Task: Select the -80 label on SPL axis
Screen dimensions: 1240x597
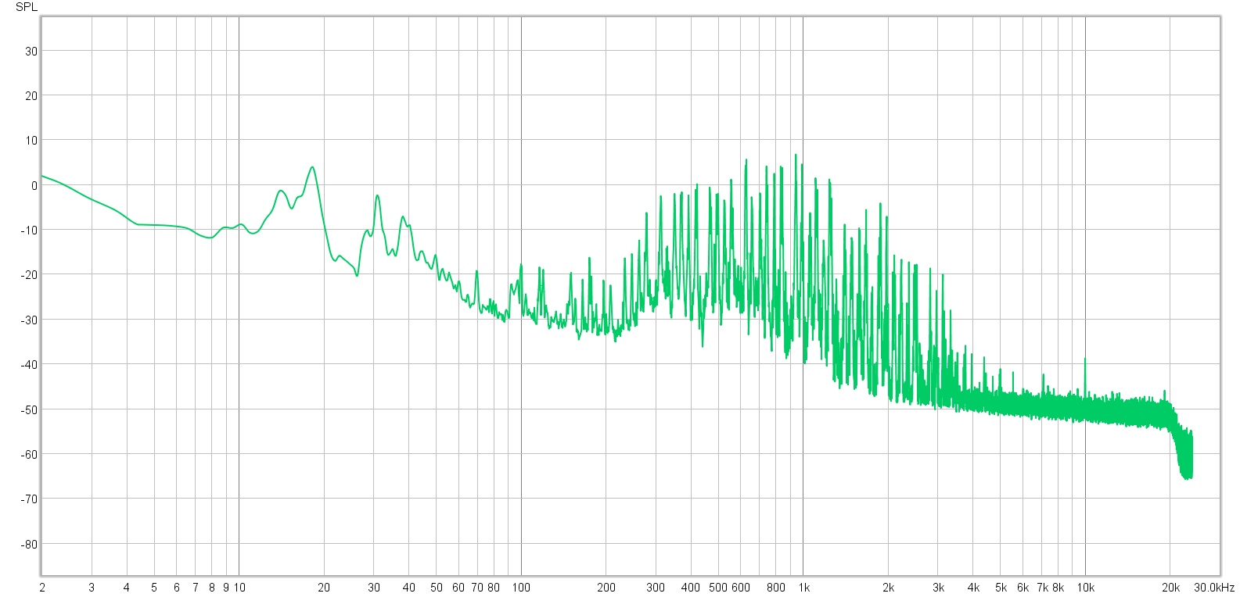Action: click(30, 544)
